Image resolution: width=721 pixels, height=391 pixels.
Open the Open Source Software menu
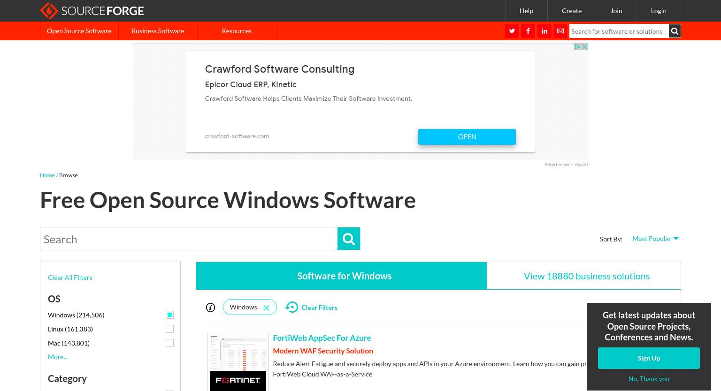[79, 31]
